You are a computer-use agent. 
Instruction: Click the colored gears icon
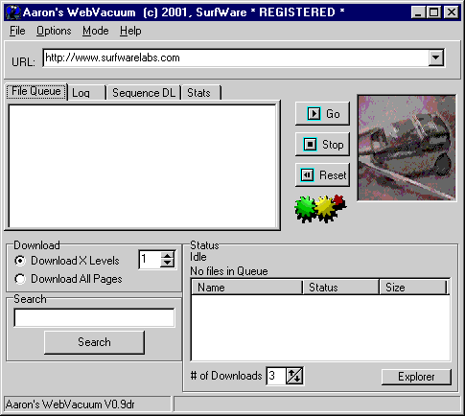(320, 209)
